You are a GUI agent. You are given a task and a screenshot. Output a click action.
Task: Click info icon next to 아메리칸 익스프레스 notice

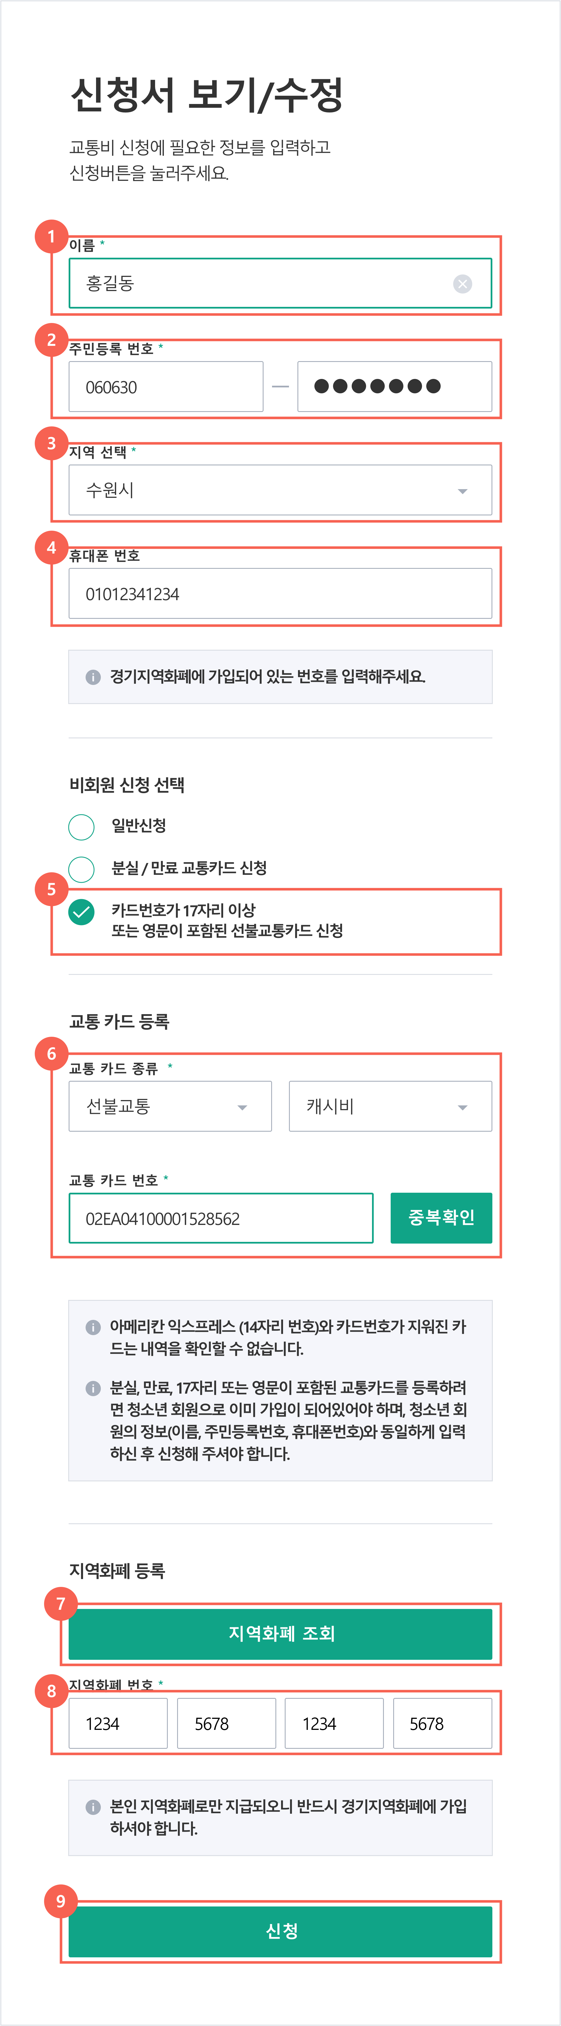click(93, 1327)
